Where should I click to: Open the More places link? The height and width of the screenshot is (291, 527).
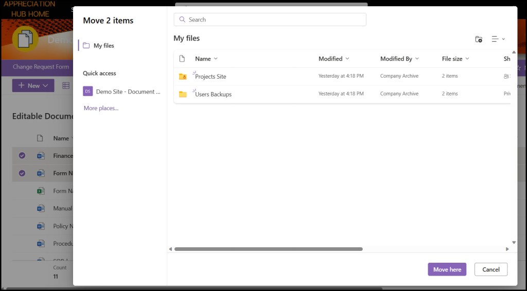[101, 108]
